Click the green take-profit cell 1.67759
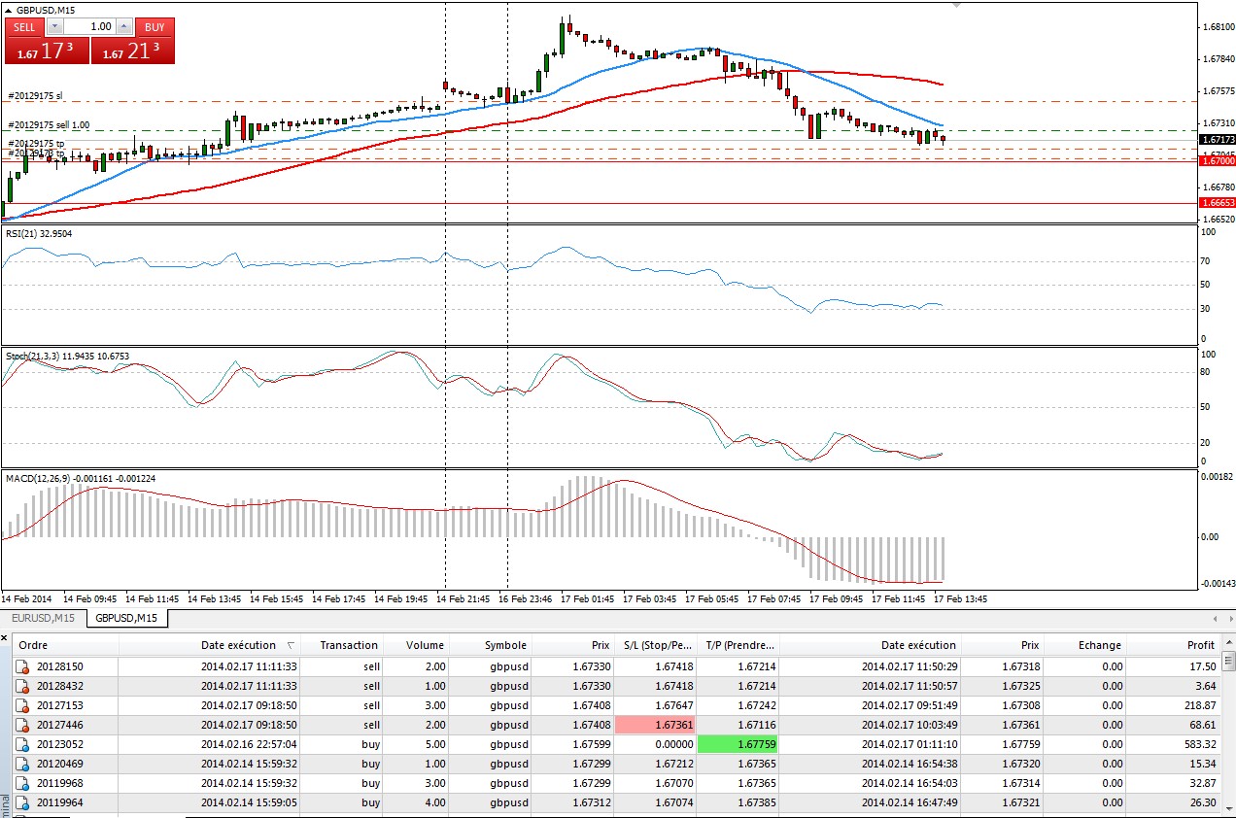 click(x=738, y=744)
